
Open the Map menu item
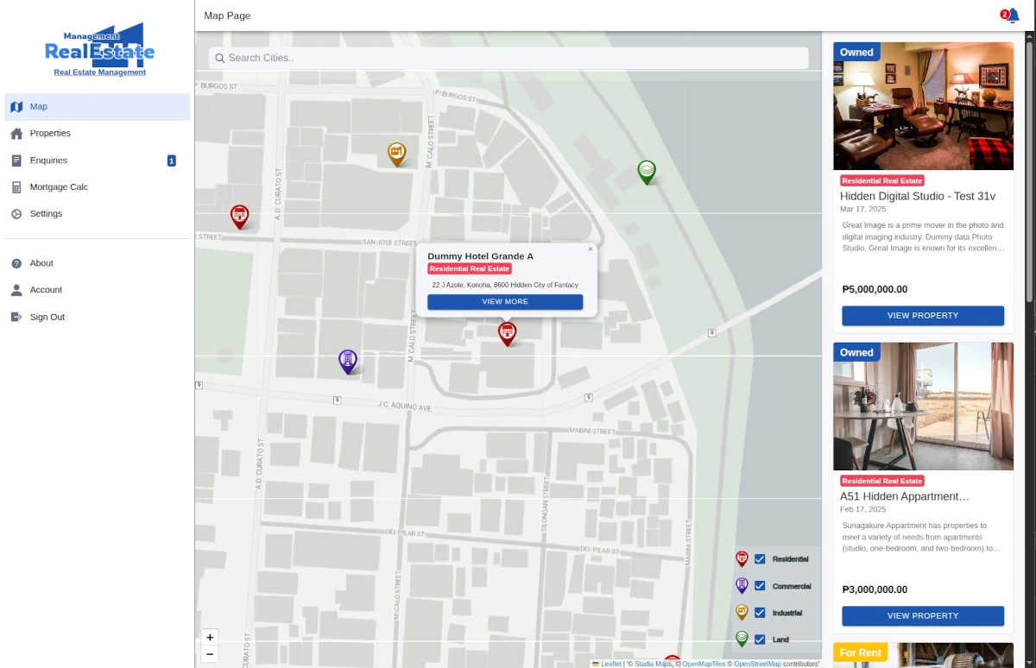coord(97,107)
